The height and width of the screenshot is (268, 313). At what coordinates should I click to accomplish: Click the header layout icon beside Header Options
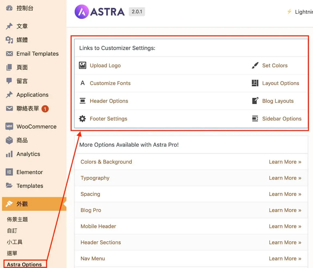[82, 101]
